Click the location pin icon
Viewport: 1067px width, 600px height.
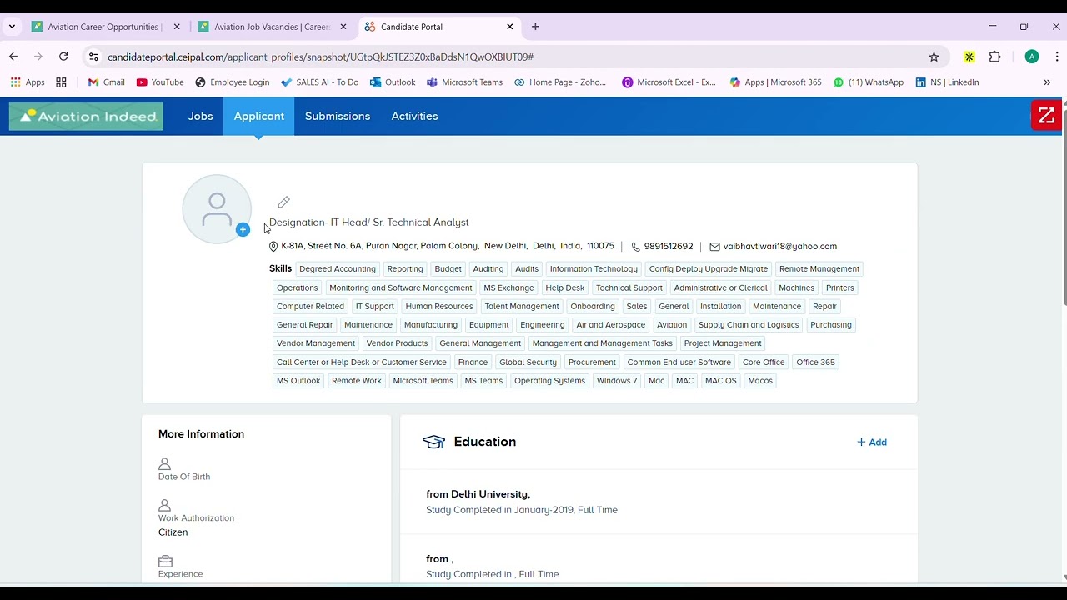tap(273, 247)
